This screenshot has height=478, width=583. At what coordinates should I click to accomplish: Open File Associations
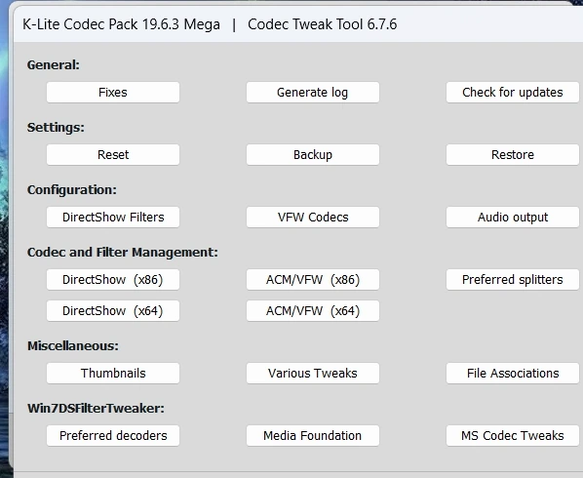tap(513, 374)
